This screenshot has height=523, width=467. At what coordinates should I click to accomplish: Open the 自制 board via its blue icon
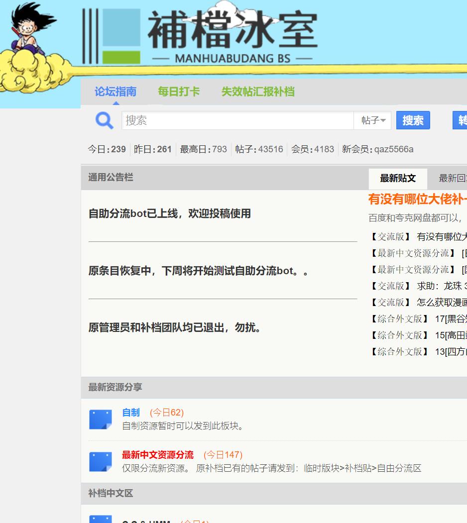pos(101,418)
